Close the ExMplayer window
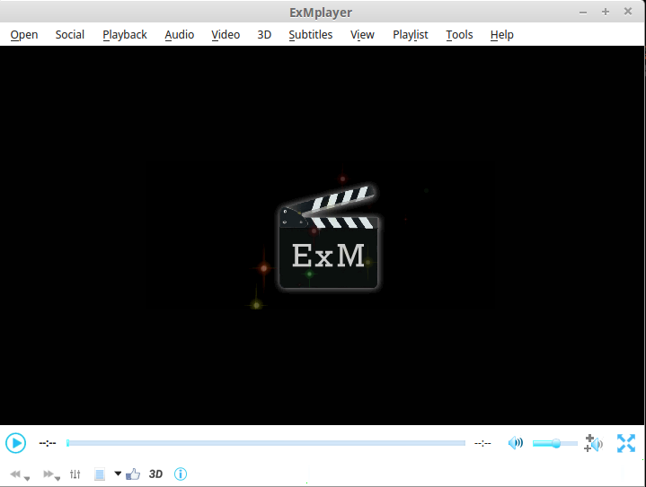646x487 pixels. [627, 12]
